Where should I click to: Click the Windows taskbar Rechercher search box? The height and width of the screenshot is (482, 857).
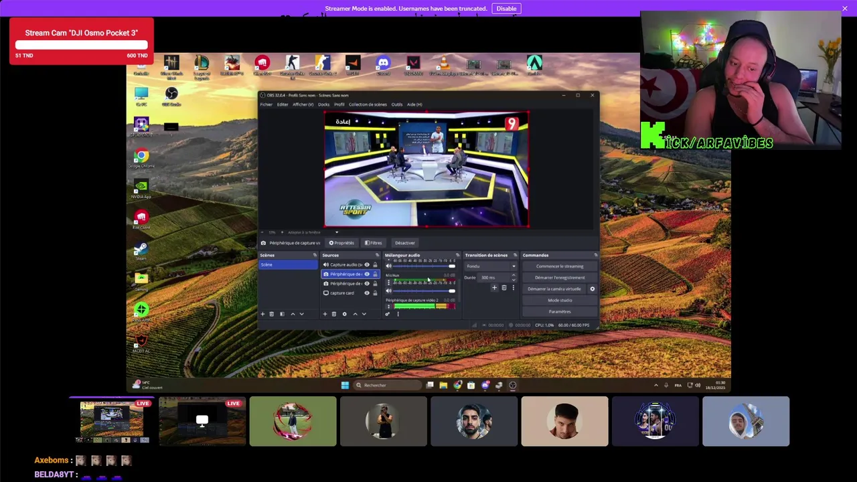(x=386, y=385)
